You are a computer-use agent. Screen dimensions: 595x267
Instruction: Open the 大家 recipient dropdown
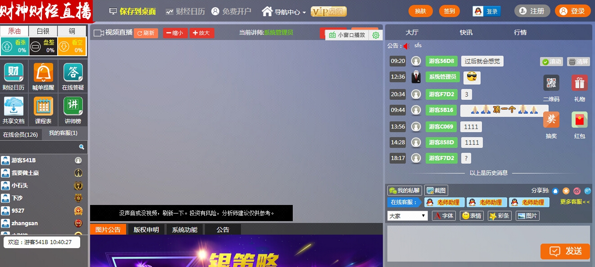407,216
